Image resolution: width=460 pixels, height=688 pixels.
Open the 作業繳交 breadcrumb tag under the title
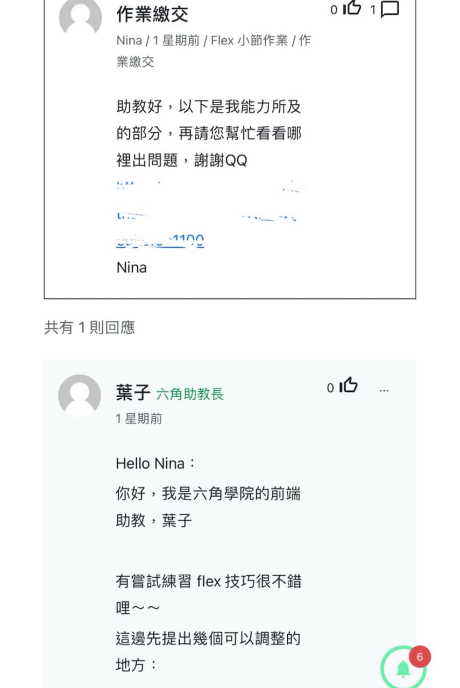[x=214, y=51]
